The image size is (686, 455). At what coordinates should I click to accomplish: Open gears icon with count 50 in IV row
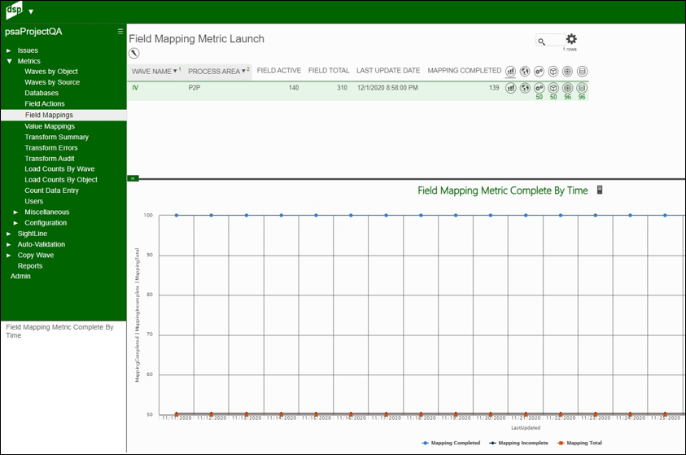(539, 88)
